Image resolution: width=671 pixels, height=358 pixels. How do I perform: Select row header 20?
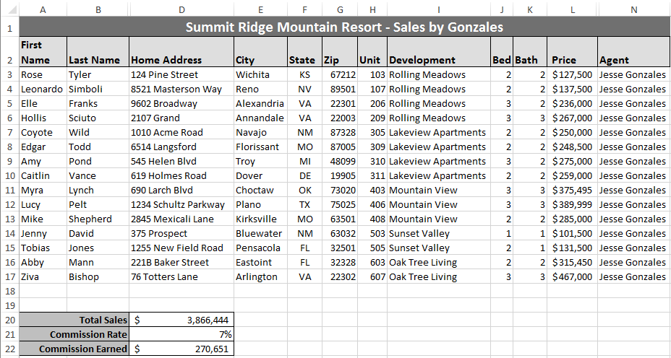click(x=9, y=320)
